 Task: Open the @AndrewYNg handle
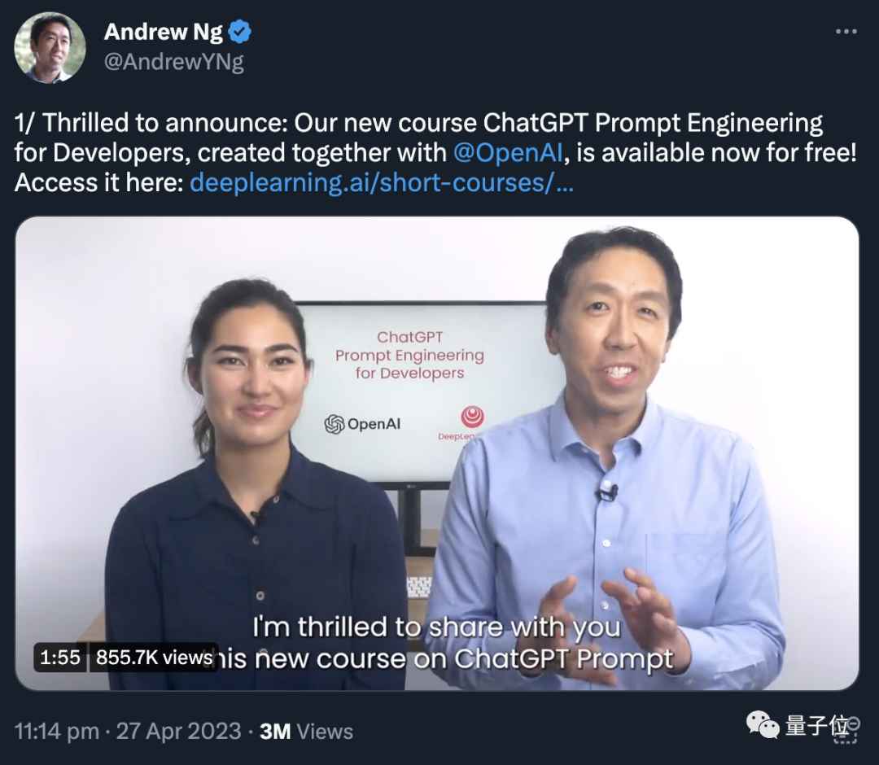pos(174,62)
